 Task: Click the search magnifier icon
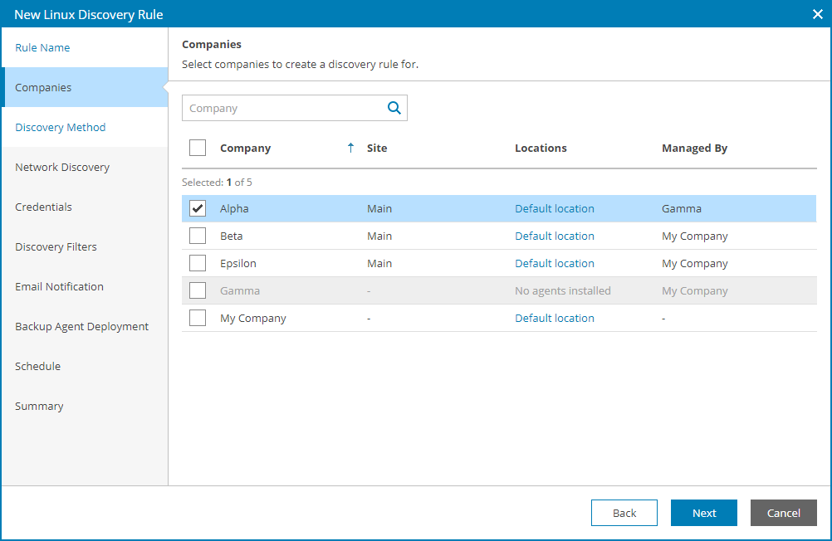394,108
